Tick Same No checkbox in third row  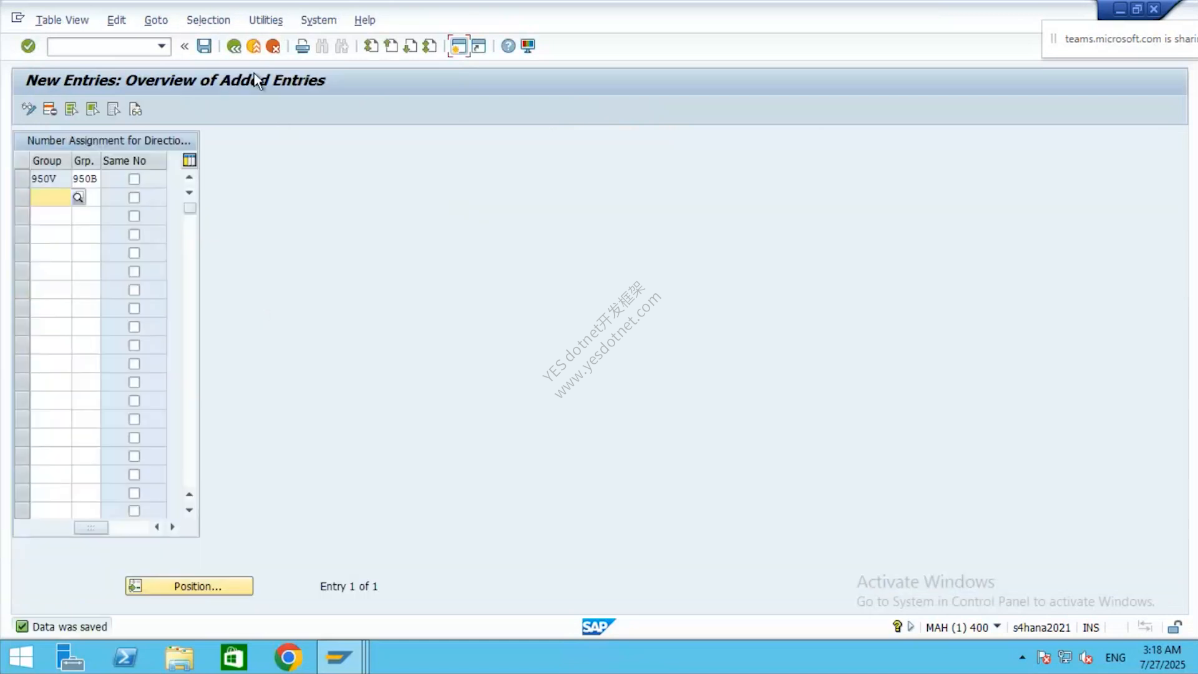pyautogui.click(x=134, y=216)
